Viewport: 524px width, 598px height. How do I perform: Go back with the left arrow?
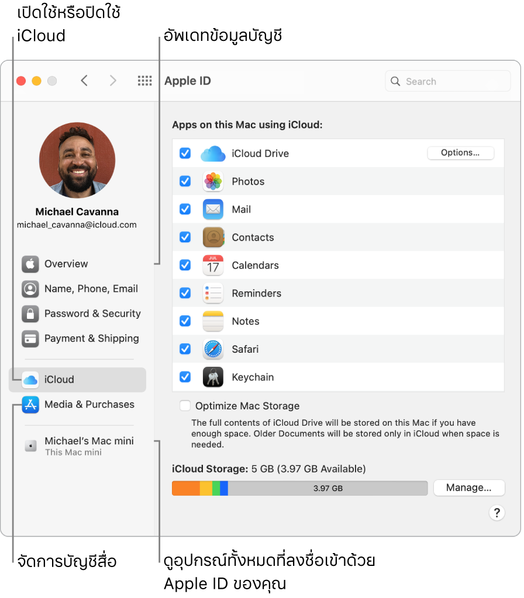pos(84,81)
